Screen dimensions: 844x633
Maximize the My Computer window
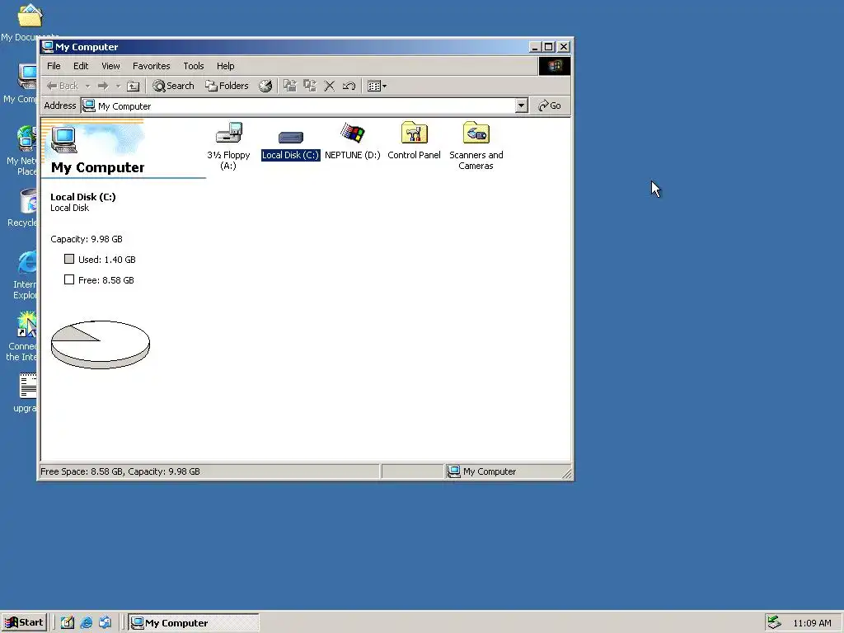548,47
